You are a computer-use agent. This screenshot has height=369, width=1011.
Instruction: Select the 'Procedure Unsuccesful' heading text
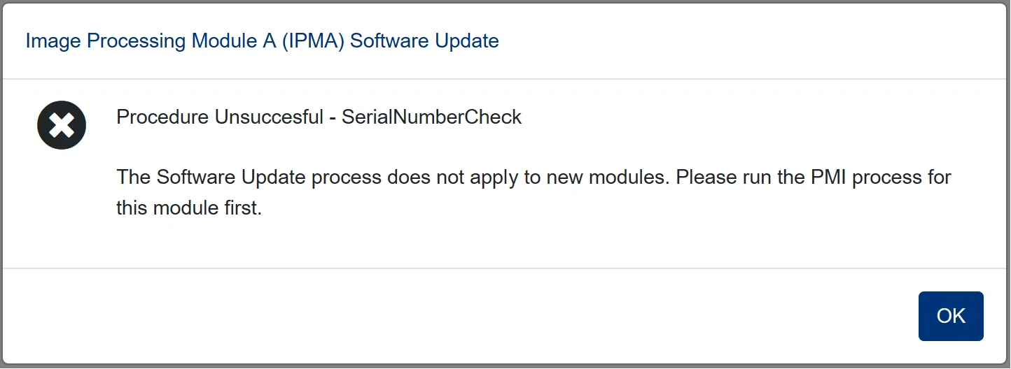220,117
